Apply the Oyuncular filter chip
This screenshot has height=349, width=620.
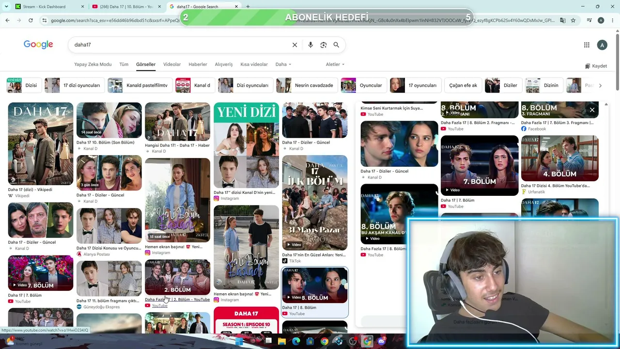(363, 85)
